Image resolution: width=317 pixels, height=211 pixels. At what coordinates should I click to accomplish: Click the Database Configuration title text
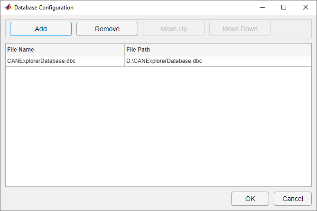[44, 8]
